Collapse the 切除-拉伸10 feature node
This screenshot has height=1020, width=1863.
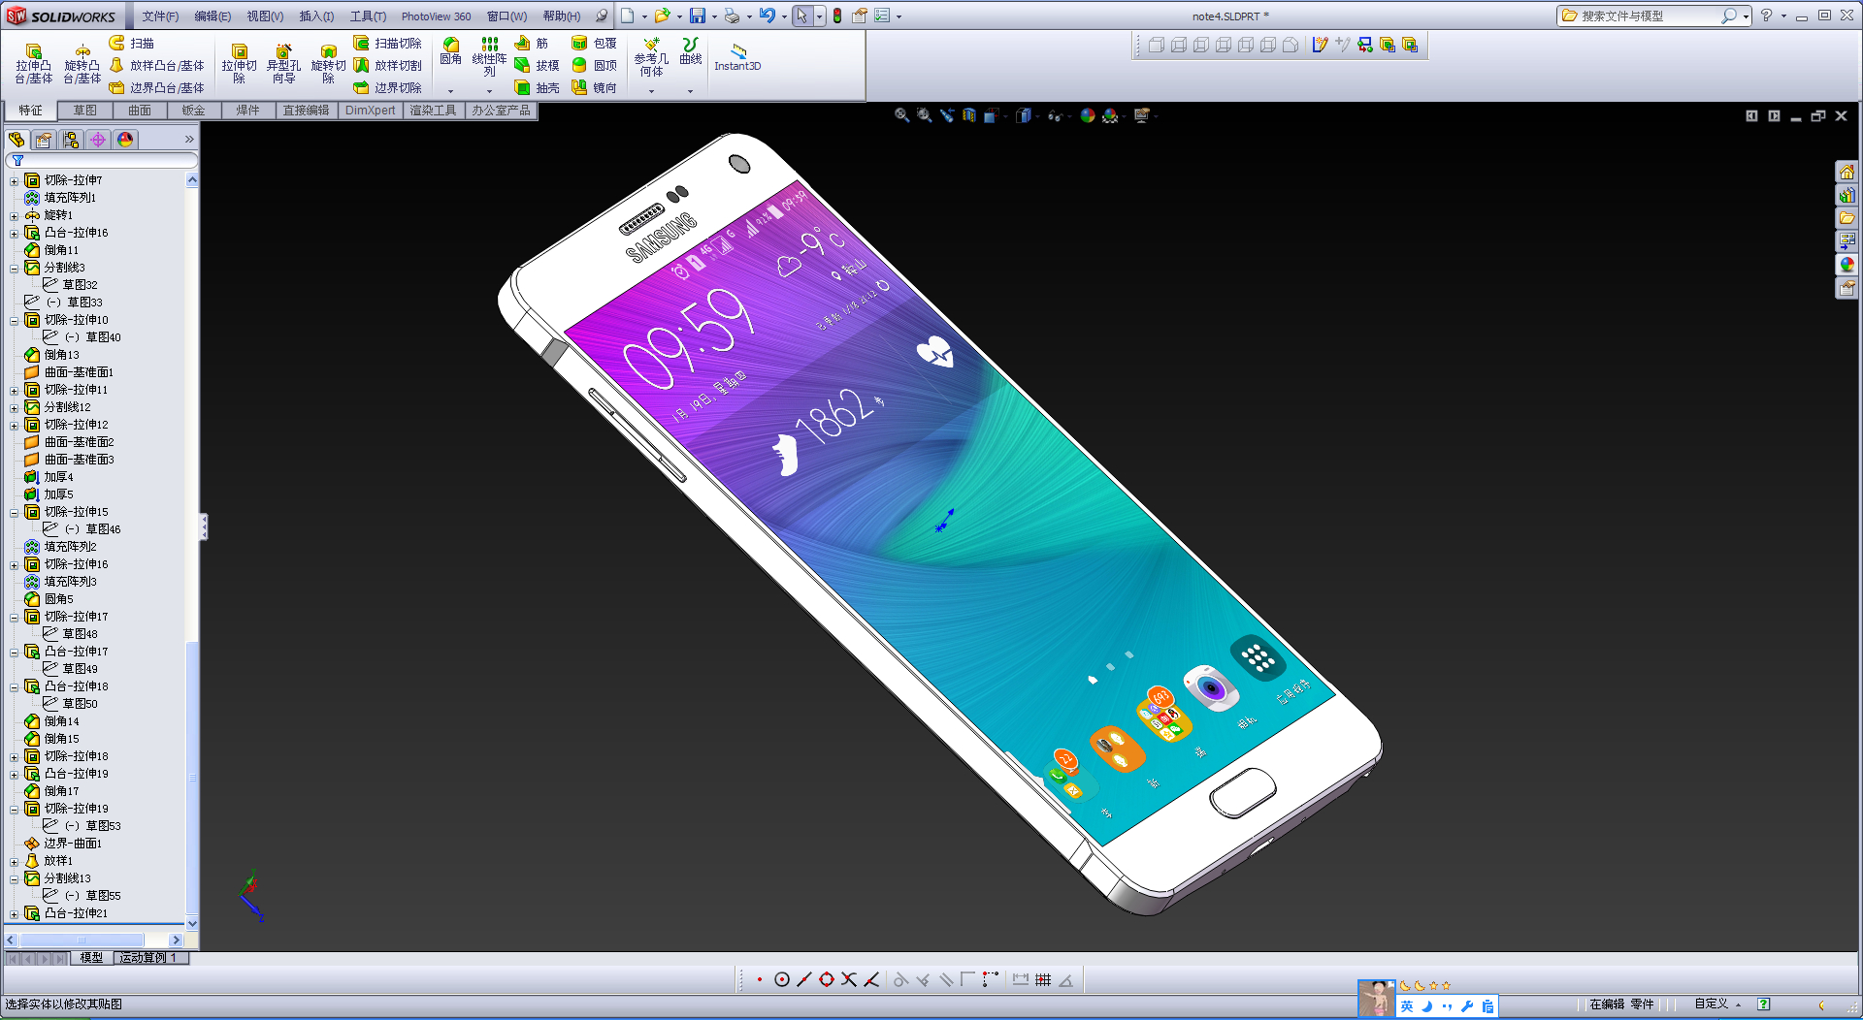coord(14,321)
